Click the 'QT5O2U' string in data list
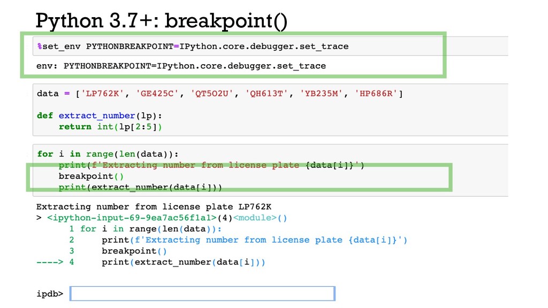Viewport: 548px width, 308px height. (212, 94)
